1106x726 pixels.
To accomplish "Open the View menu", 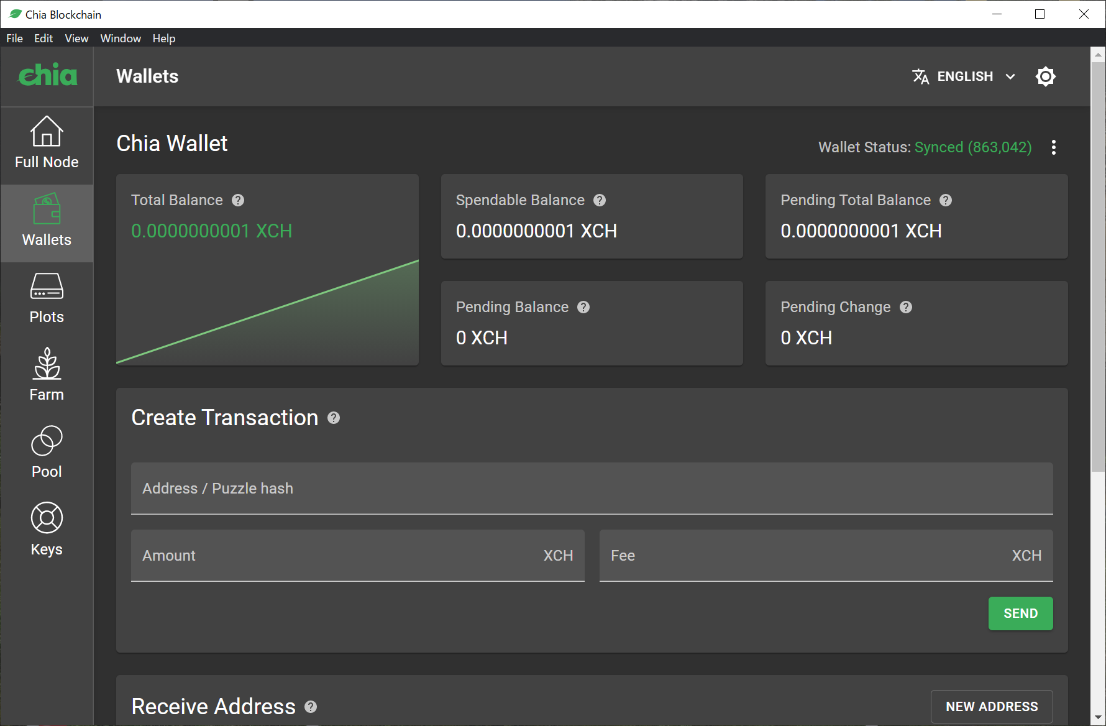I will [76, 39].
